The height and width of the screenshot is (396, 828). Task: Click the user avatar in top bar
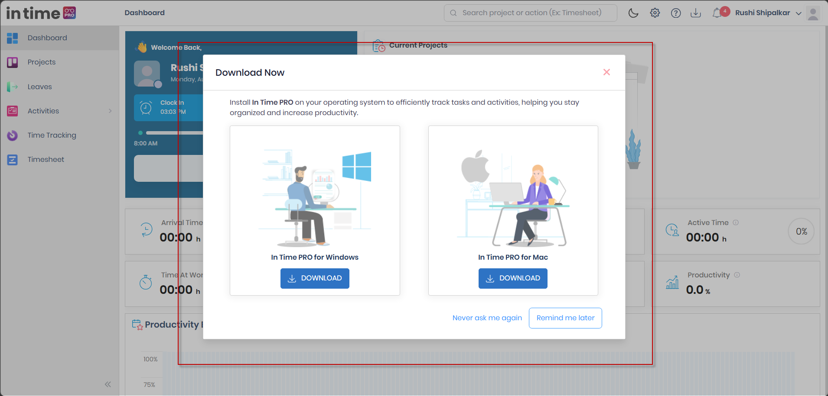[813, 13]
